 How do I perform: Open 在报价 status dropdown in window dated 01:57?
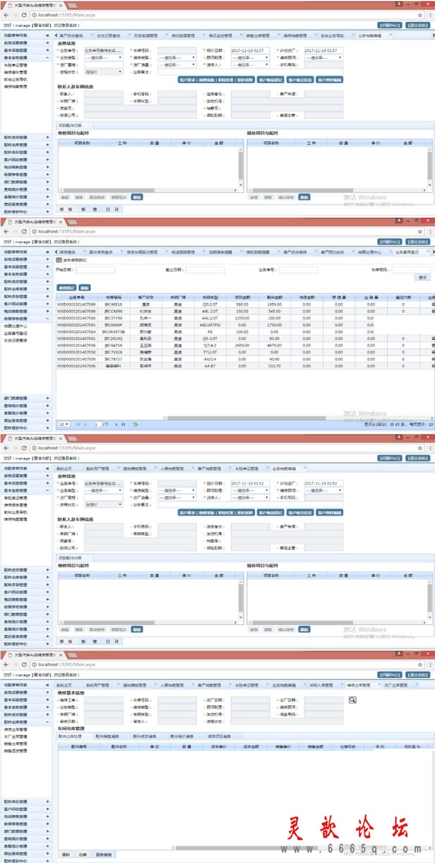tap(103, 72)
